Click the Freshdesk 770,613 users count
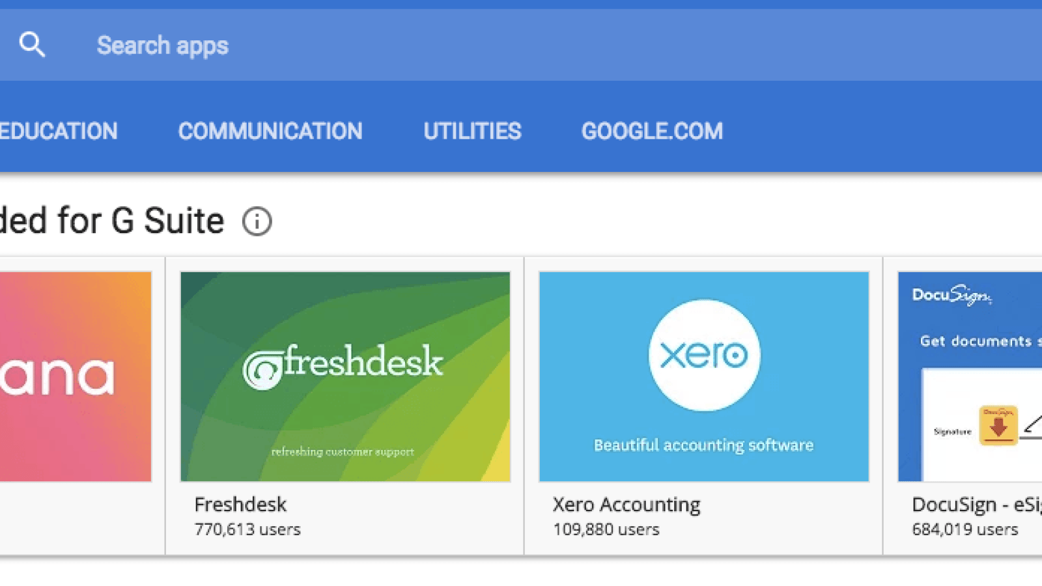Screen dimensions: 1042x586 coord(248,529)
